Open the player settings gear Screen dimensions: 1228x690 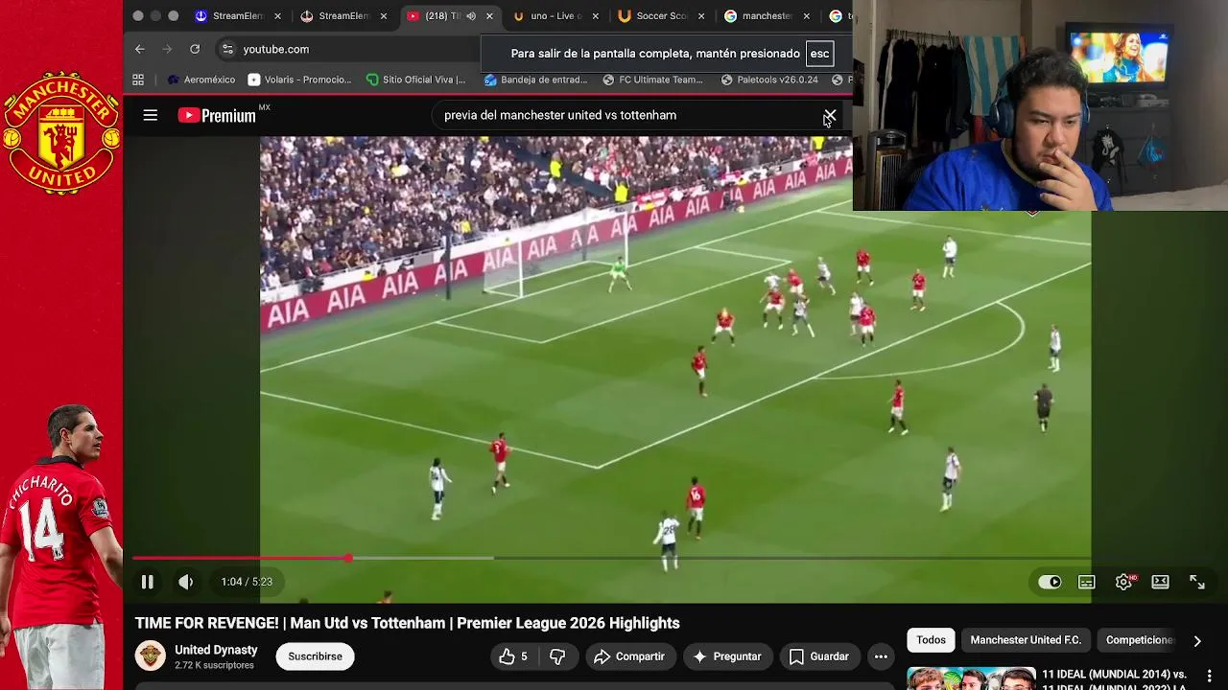pos(1123,582)
